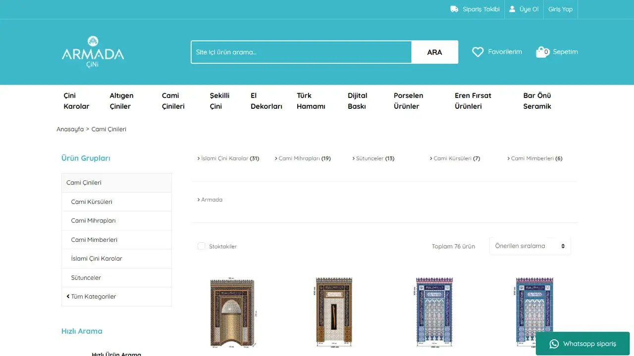Expand the Cami Mihrapları (19) filter
This screenshot has height=356, width=634.
303,159
